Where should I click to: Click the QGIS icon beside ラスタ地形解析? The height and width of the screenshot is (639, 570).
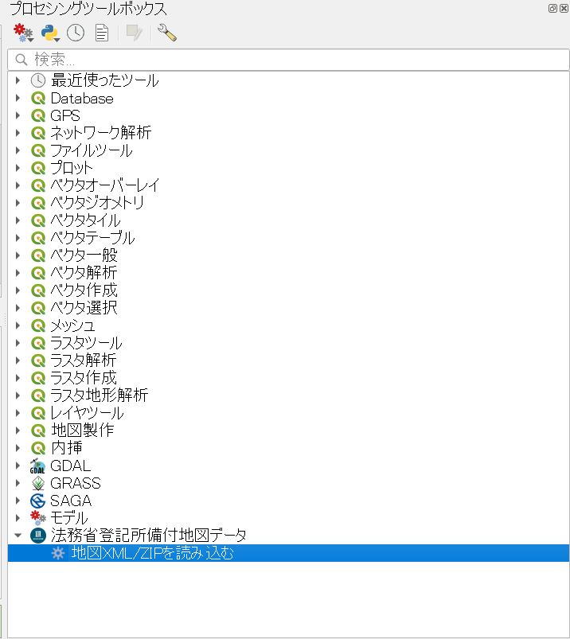tap(38, 395)
